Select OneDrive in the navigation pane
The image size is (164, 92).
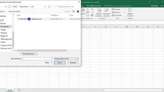click(3, 16)
